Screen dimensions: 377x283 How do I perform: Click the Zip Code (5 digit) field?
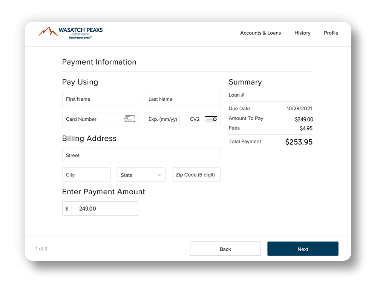(x=196, y=174)
